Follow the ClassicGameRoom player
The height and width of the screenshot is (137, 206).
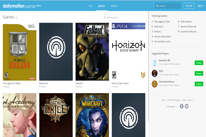pos(199,84)
